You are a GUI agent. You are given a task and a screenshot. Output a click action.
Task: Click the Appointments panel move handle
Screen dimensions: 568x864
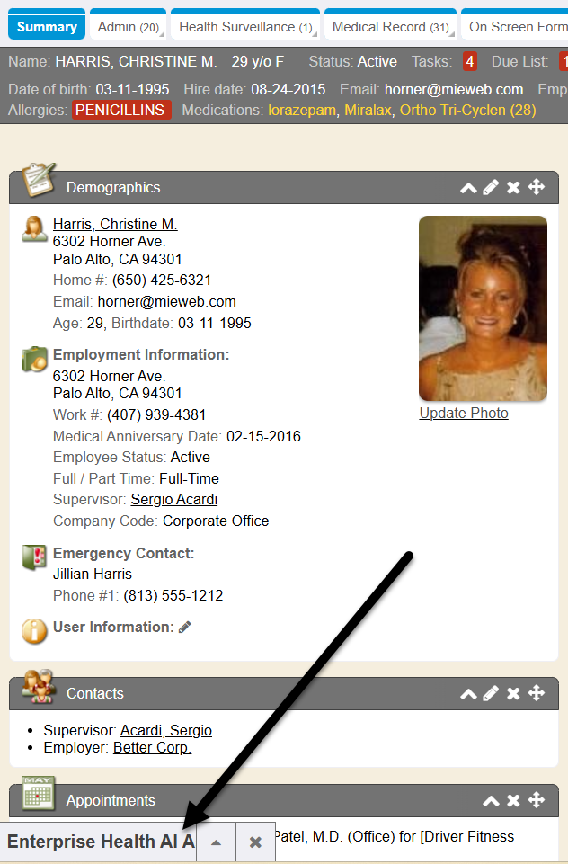click(537, 799)
